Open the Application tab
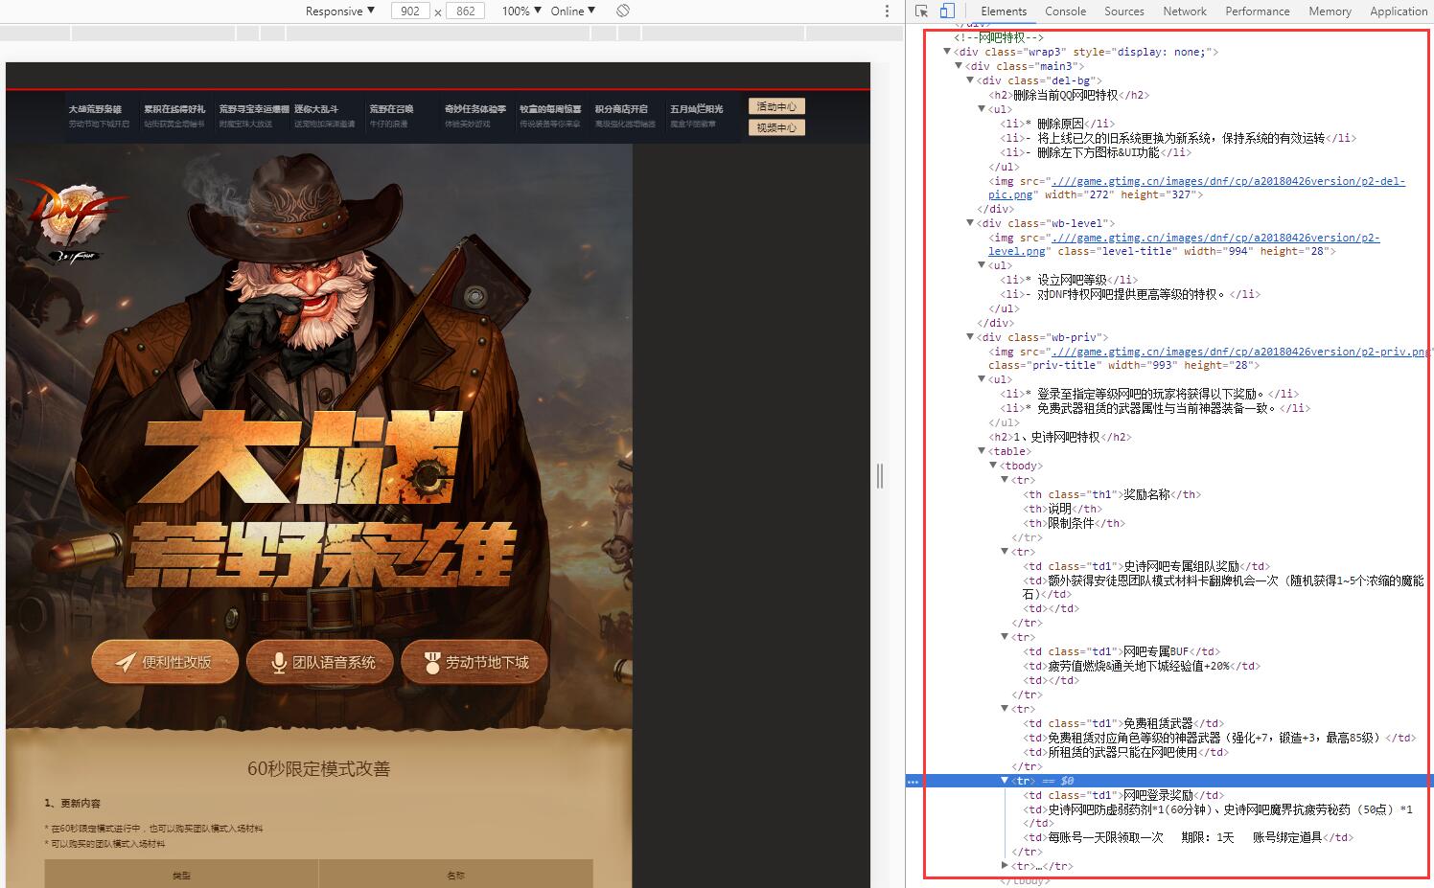The height and width of the screenshot is (888, 1434). tap(1399, 11)
